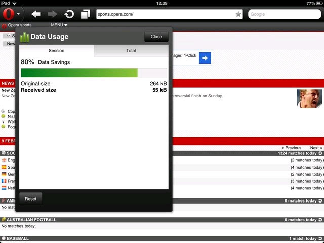Click the blue arrow ad button
The width and height of the screenshot is (324, 243).
pyautogui.click(x=205, y=58)
